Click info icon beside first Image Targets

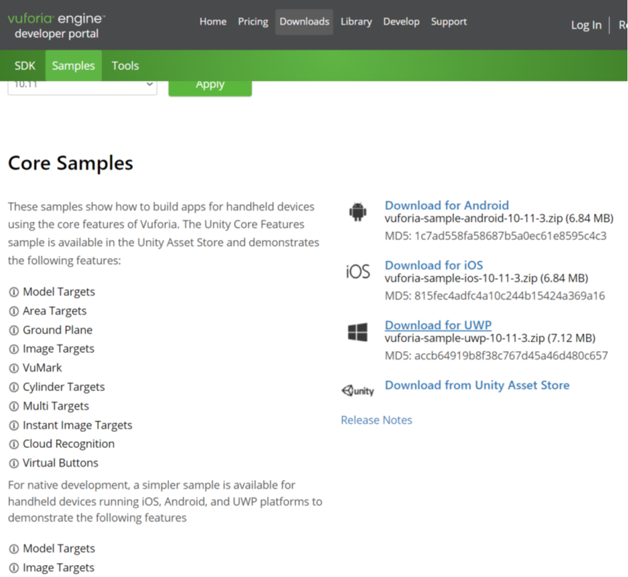(x=13, y=349)
